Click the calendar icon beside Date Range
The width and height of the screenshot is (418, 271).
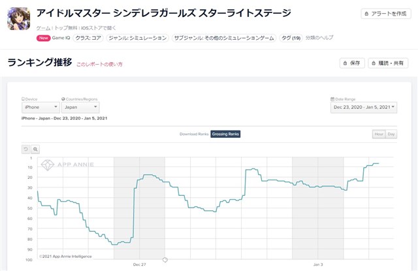pos(332,98)
